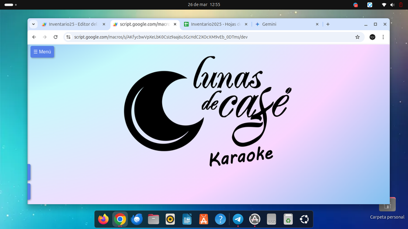
Task: Close the Gemini tab
Action: click(x=318, y=24)
